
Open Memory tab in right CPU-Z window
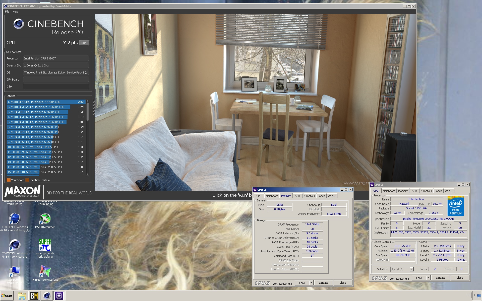pyautogui.click(x=403, y=191)
